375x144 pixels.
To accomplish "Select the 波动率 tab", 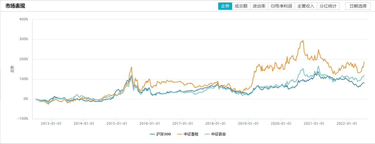I will 259,6.
